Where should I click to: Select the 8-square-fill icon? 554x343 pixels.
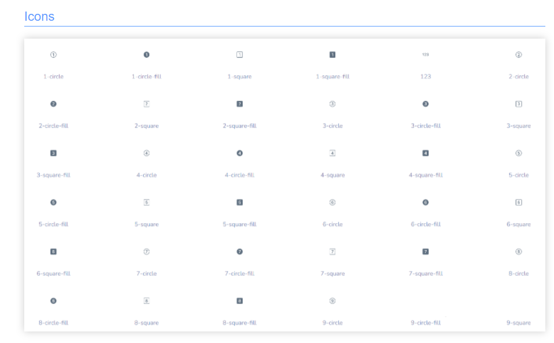pyautogui.click(x=239, y=301)
